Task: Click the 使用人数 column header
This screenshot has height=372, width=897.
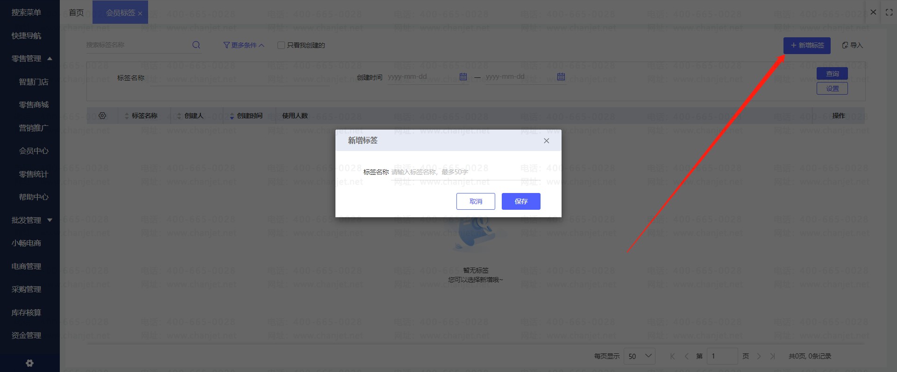Action: tap(295, 116)
